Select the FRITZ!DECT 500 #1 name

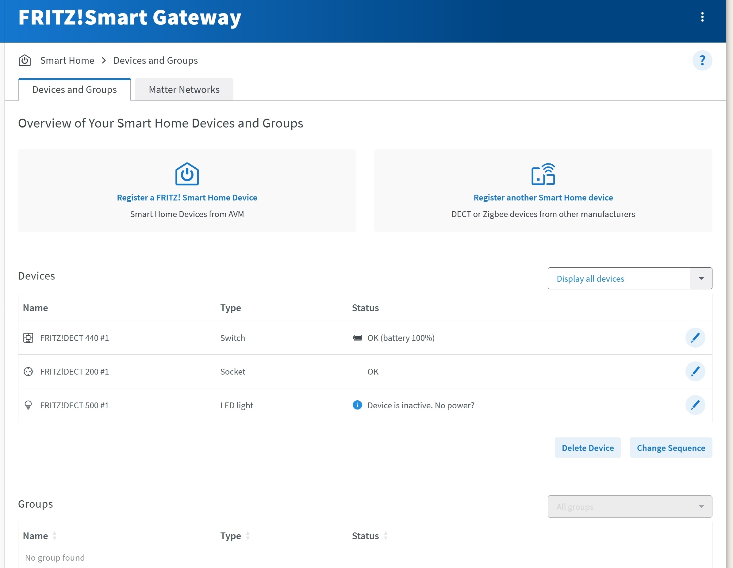(75, 406)
